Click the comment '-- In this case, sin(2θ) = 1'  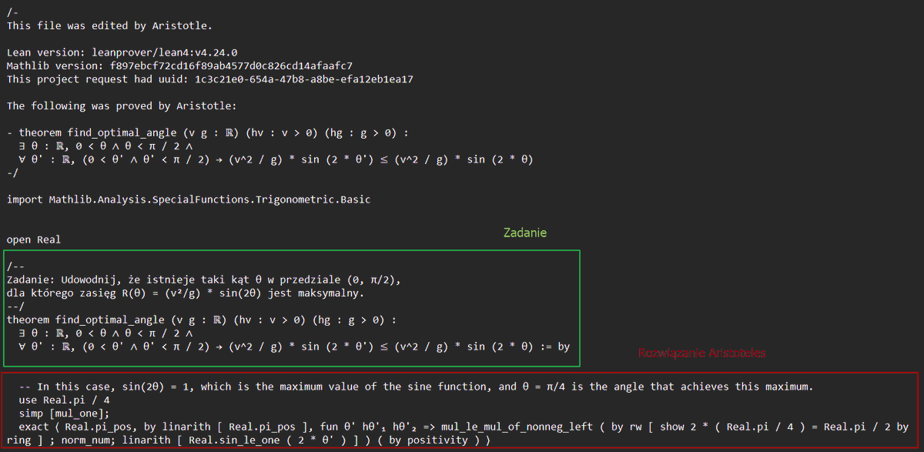click(x=416, y=387)
